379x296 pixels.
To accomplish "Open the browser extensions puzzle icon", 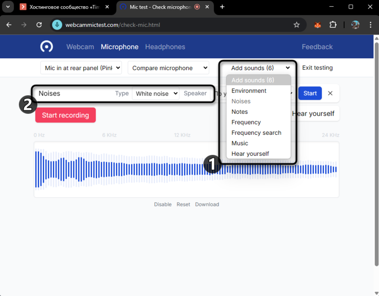I will pyautogui.click(x=333, y=25).
